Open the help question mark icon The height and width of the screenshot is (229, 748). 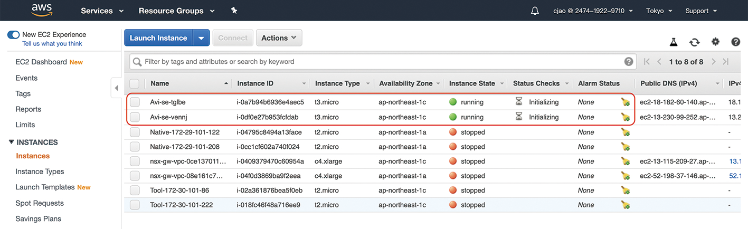coord(736,42)
